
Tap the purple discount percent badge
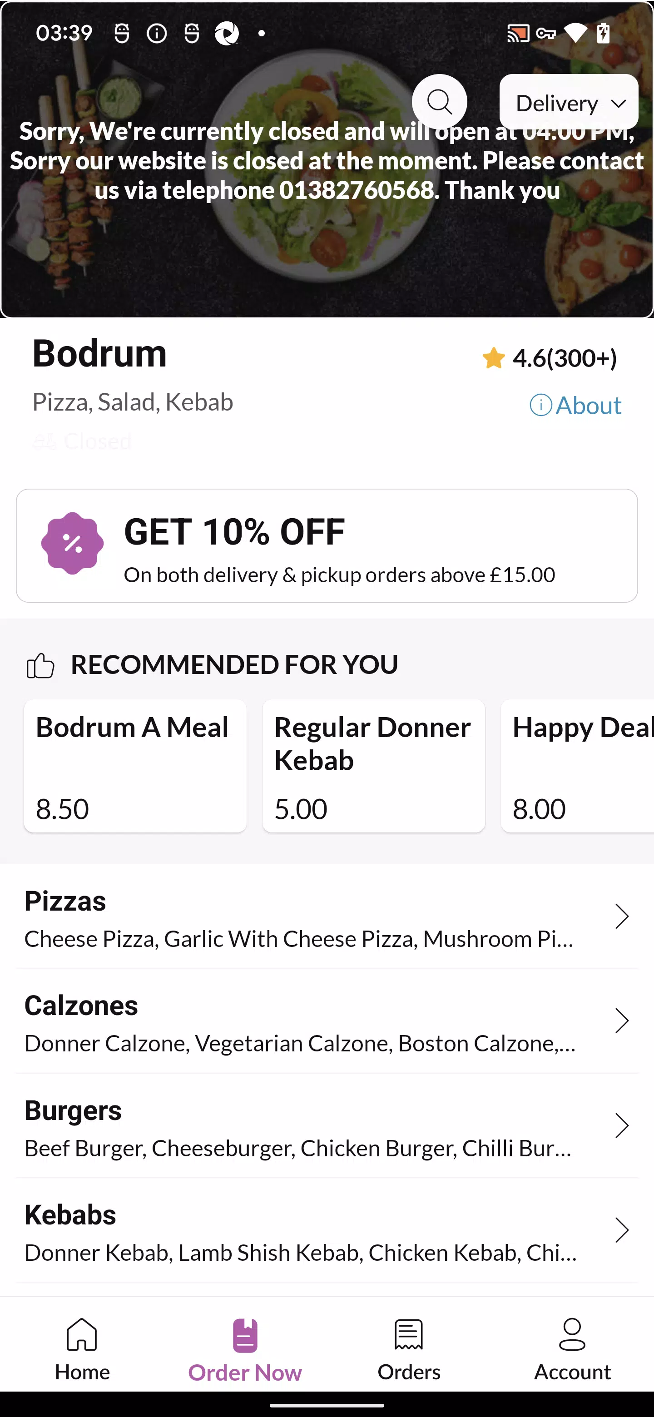pyautogui.click(x=72, y=544)
